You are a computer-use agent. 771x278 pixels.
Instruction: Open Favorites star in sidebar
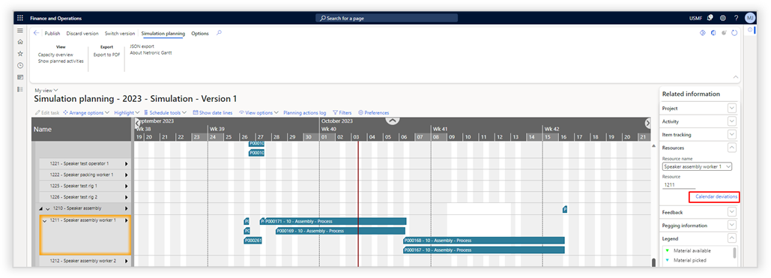click(20, 54)
